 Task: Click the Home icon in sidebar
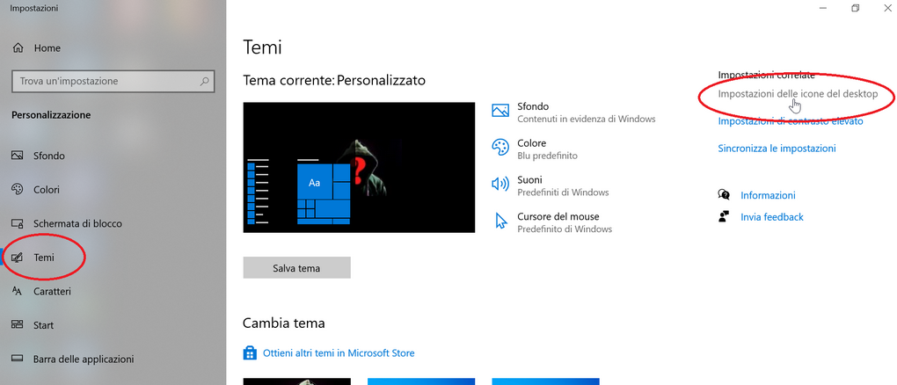point(18,48)
